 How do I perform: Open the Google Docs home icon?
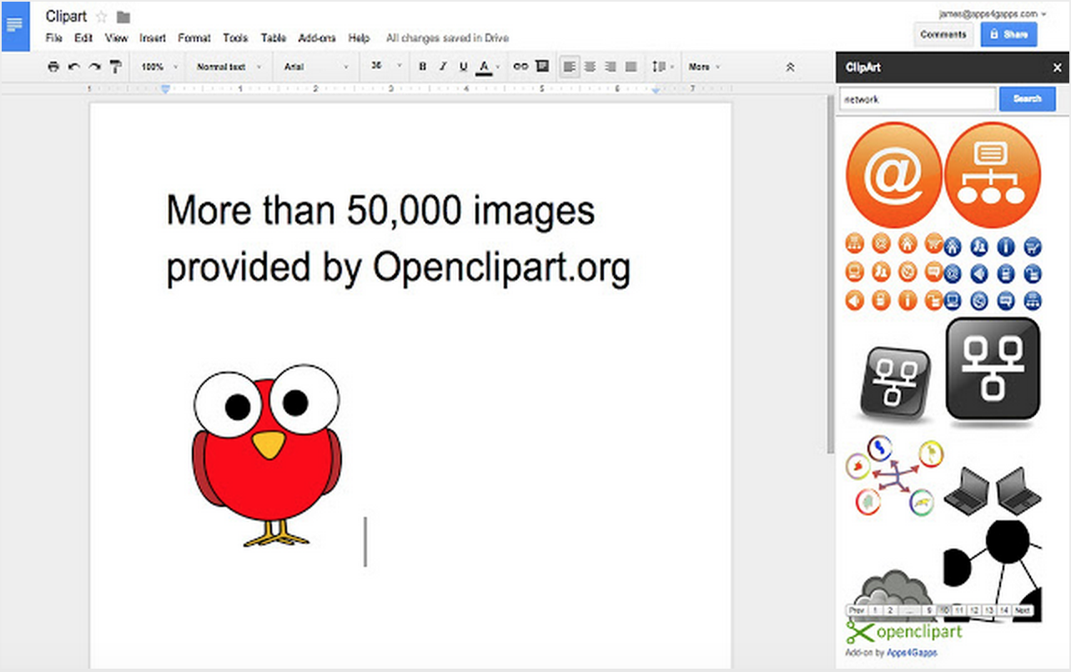click(15, 26)
